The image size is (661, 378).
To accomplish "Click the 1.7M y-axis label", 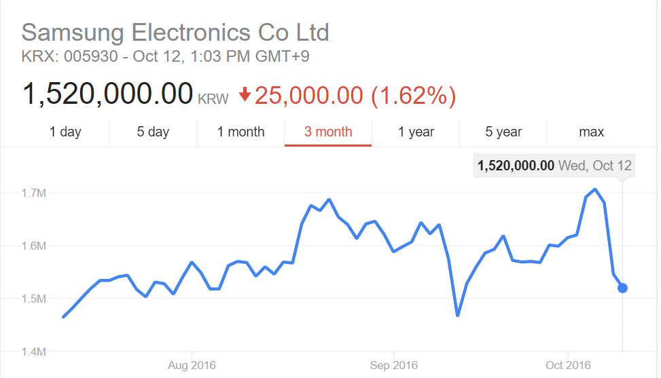I will click(x=34, y=193).
